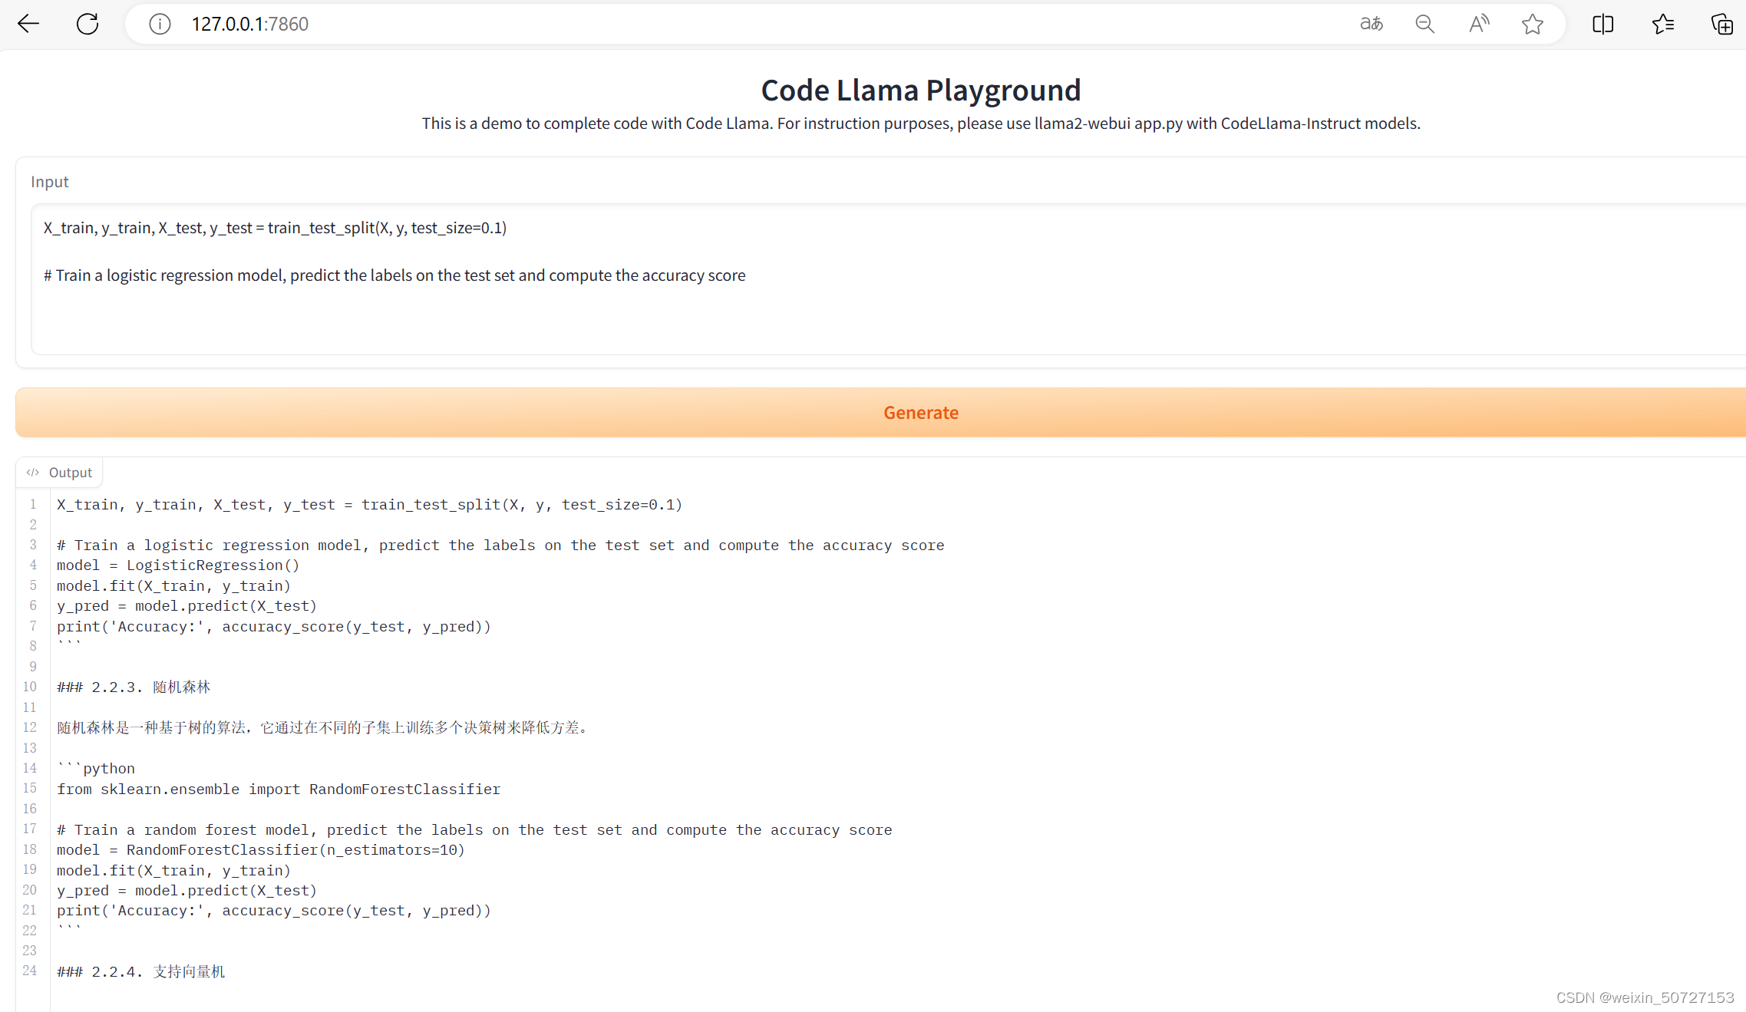This screenshot has height=1012, width=1746.
Task: Click the Code Llama Playground heading
Action: 921,91
